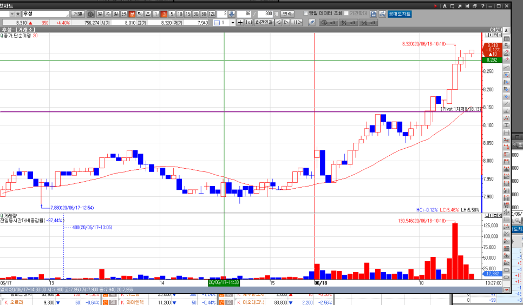Click the floppy disk save icon
Screen dimensions: 523x305
373,14
